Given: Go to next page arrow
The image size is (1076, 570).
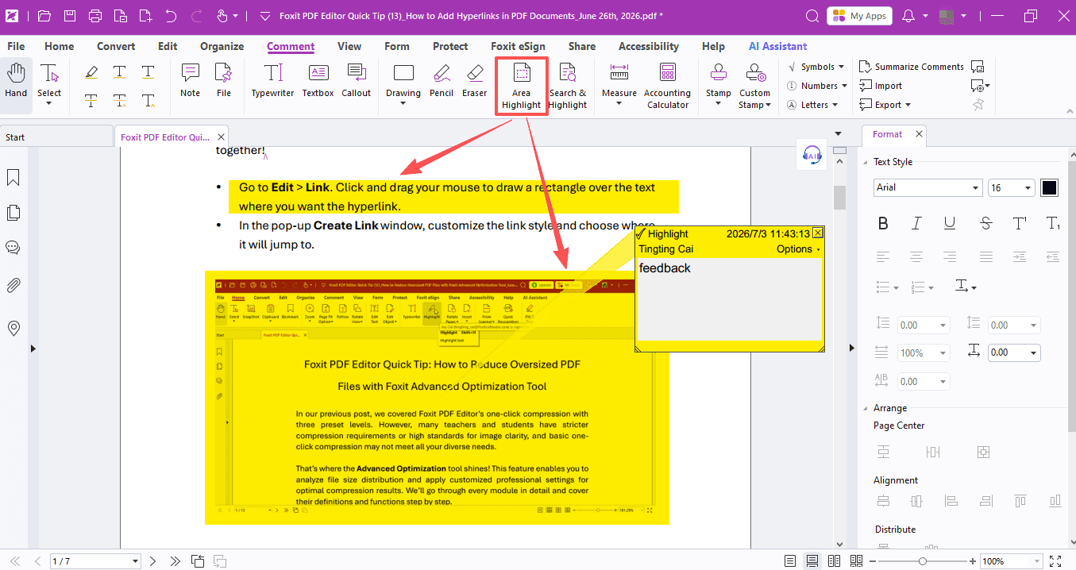Looking at the screenshot, I should click(x=153, y=561).
